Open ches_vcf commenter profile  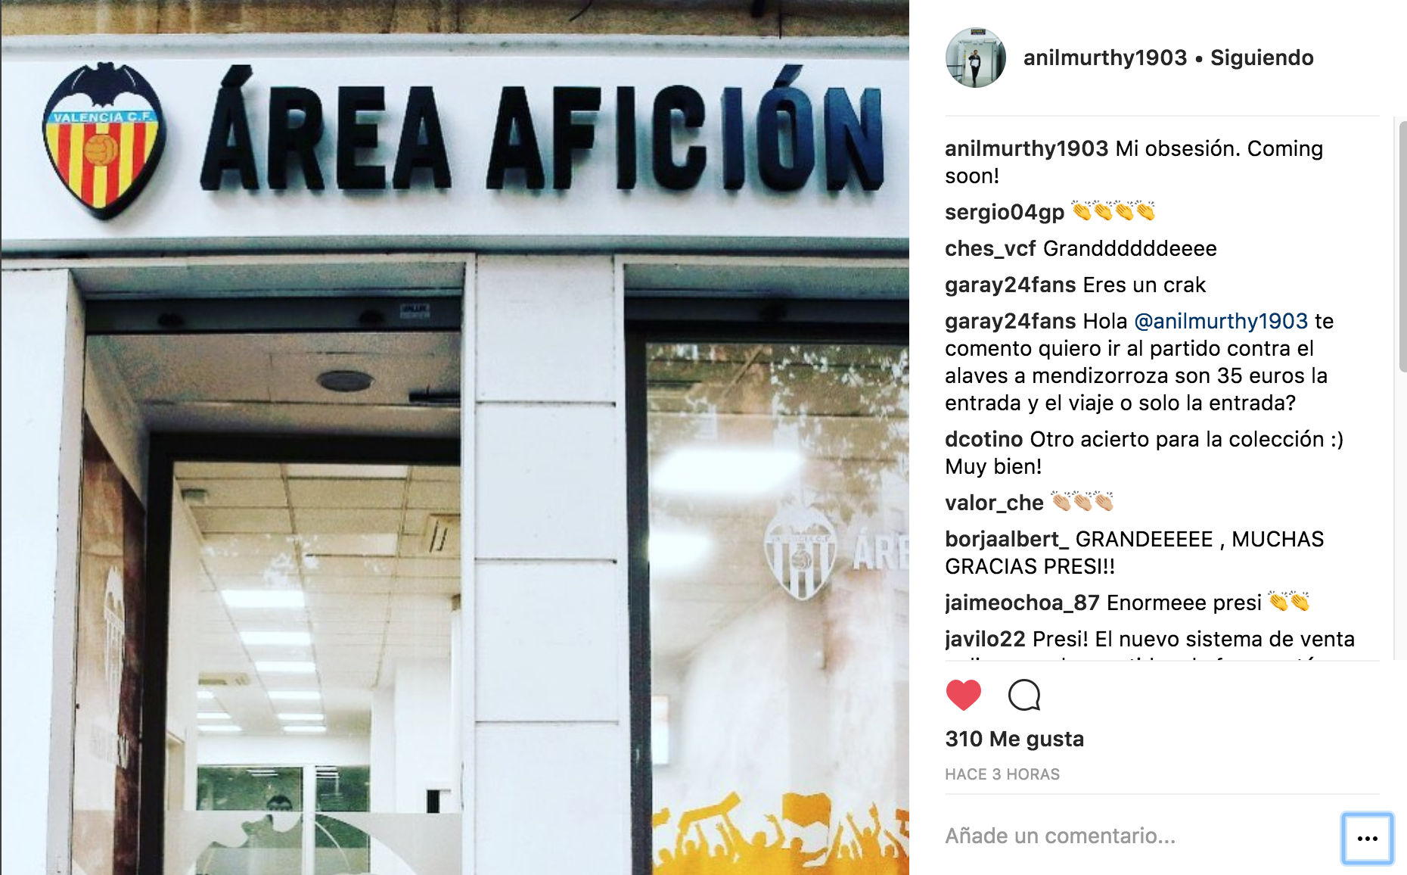[990, 248]
